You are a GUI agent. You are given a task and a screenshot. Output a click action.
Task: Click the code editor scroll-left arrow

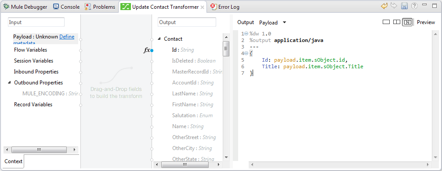coord(252,164)
